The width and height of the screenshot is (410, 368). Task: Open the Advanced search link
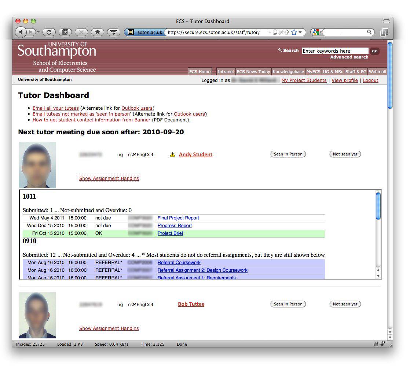click(349, 57)
